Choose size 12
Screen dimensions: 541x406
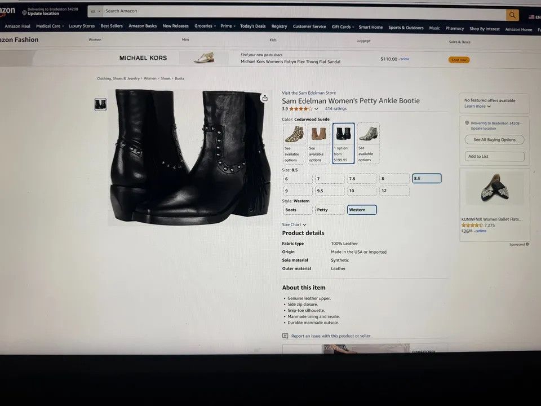point(394,191)
